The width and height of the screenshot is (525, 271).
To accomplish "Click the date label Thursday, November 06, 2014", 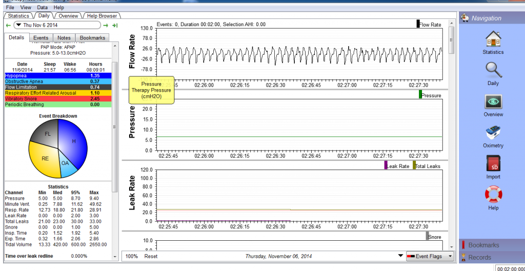I will [278, 256].
